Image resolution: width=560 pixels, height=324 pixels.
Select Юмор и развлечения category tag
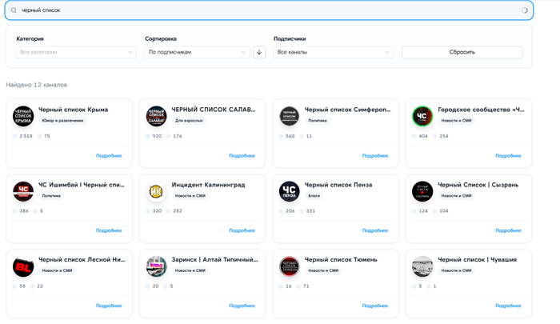coord(62,121)
